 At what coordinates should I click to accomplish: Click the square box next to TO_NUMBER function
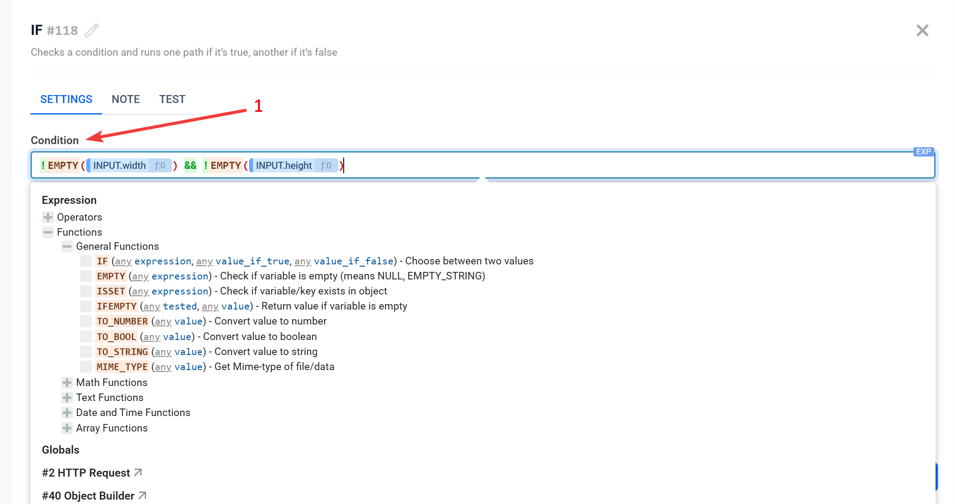[86, 321]
